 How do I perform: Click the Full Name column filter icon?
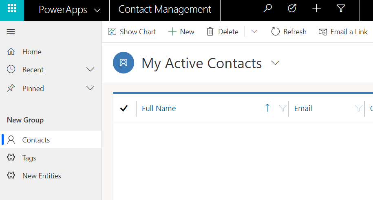pyautogui.click(x=283, y=108)
